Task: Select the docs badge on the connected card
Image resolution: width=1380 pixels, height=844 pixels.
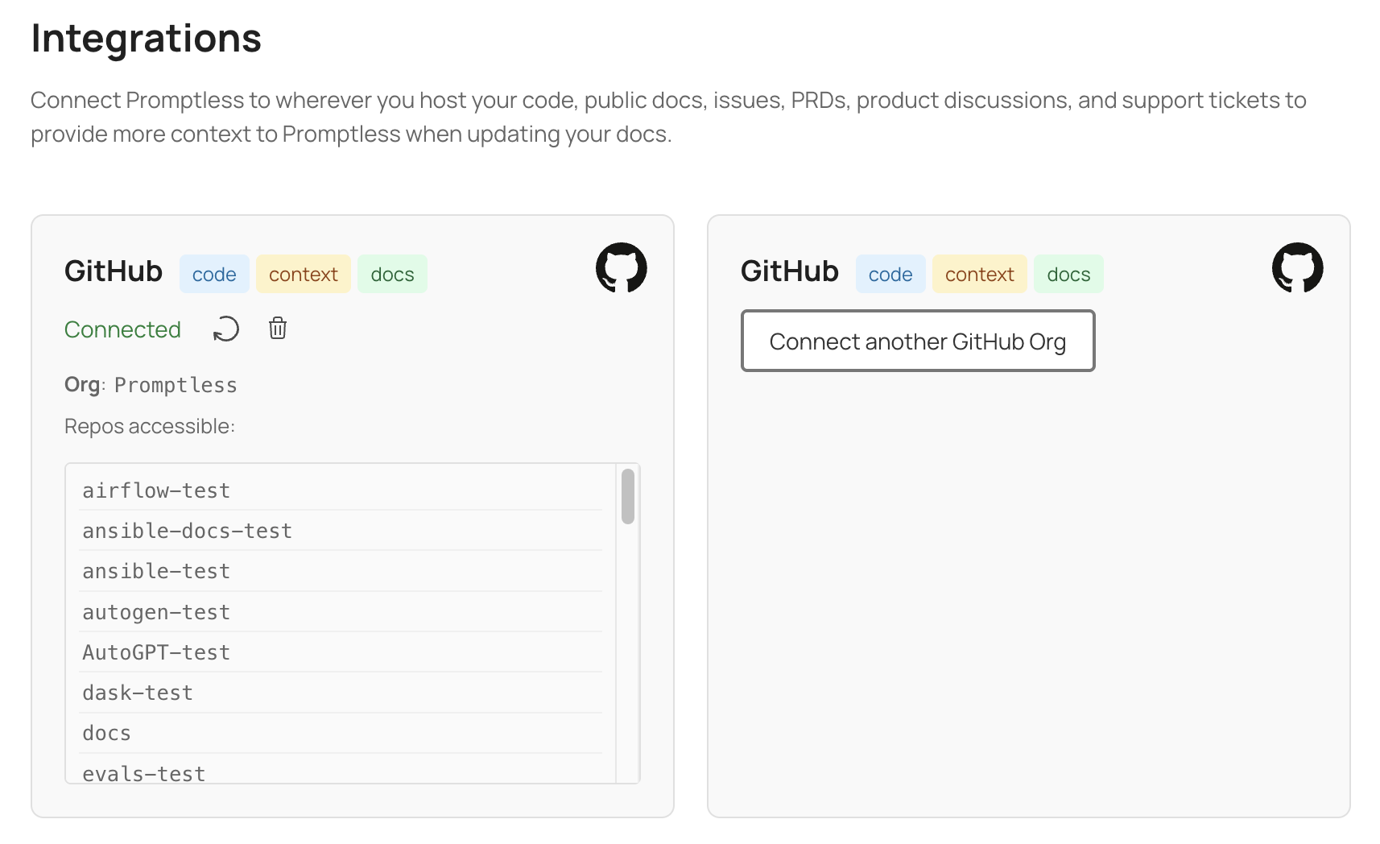Action: point(392,273)
